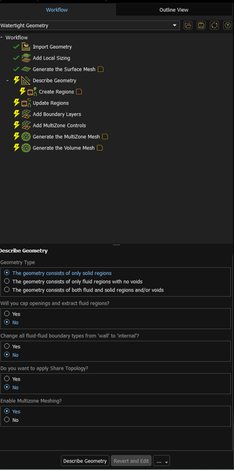
Task: Click the reset workflow refresh icon
Action: [214, 25]
